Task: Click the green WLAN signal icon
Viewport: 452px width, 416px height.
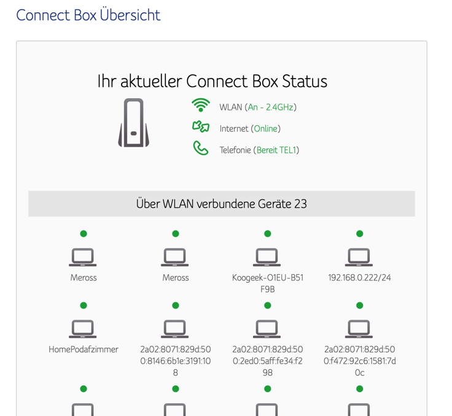Action: click(x=200, y=106)
